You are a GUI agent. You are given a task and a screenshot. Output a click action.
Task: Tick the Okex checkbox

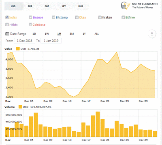coord(77,17)
